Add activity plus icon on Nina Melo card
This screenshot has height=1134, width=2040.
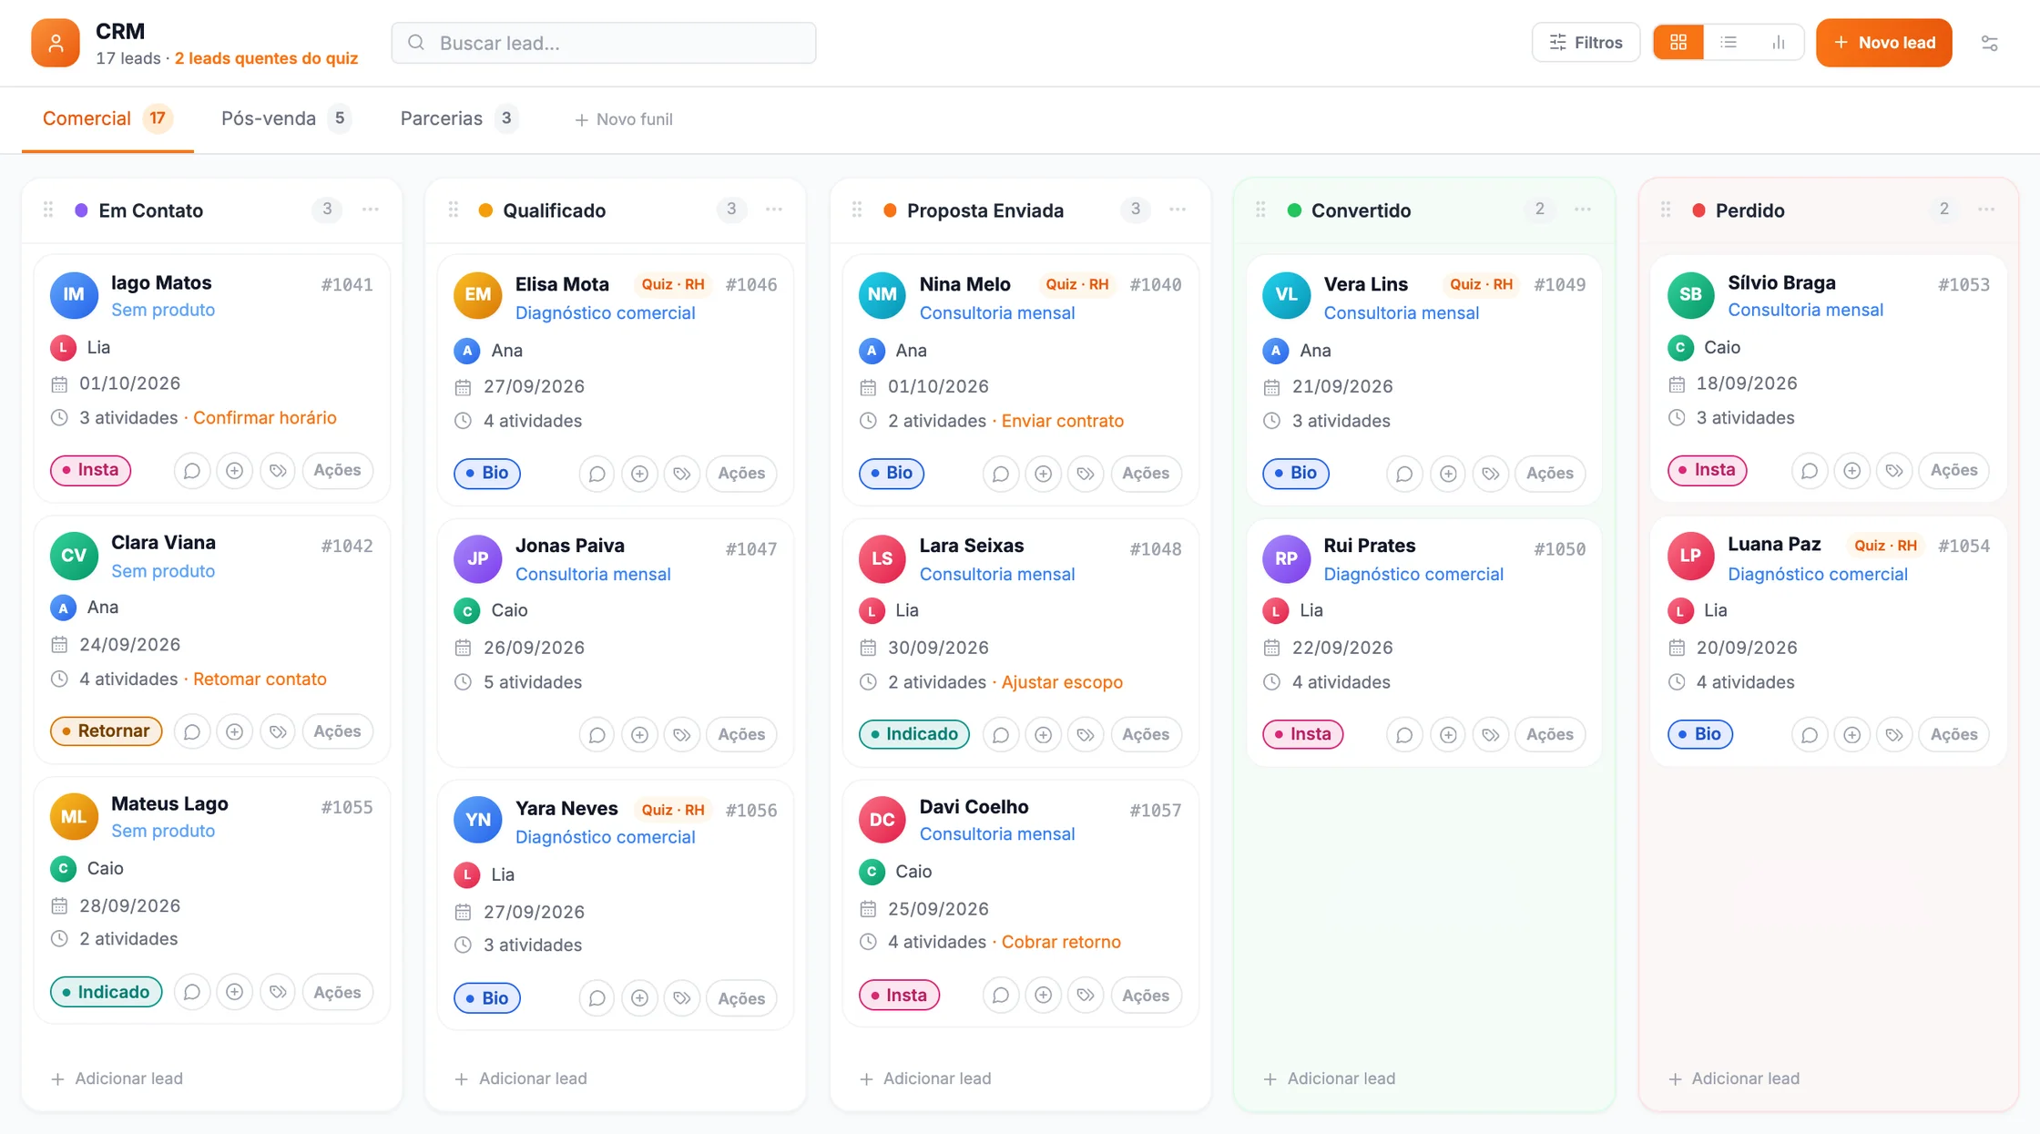pyautogui.click(x=1043, y=474)
